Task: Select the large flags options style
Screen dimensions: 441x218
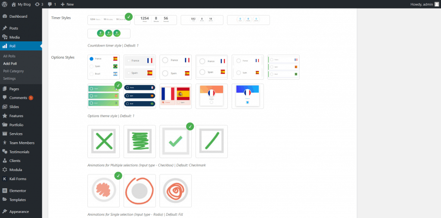Action: click(x=175, y=96)
